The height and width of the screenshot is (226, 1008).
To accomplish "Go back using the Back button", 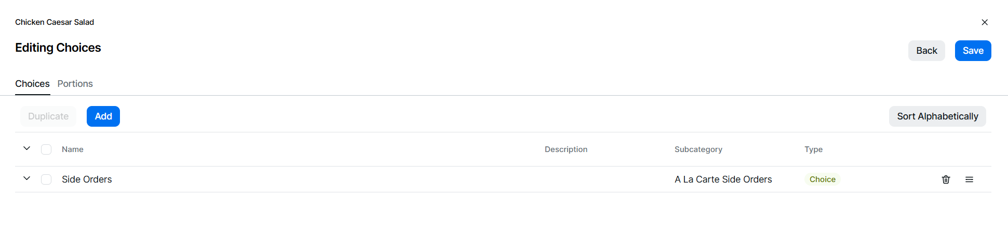I will (926, 51).
